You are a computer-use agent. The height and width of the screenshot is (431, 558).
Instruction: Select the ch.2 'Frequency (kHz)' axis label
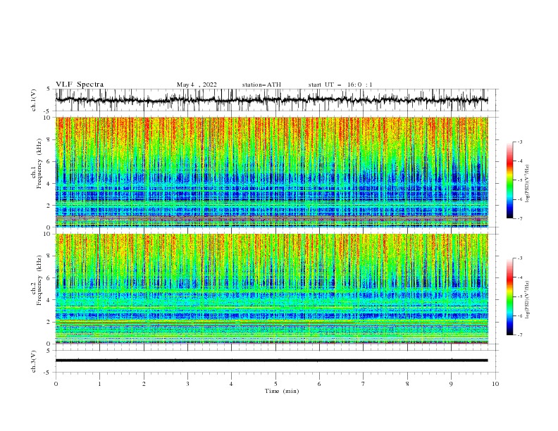pos(39,280)
